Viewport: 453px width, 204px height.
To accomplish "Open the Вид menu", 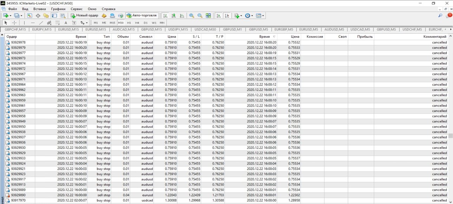I will [x=25, y=9].
